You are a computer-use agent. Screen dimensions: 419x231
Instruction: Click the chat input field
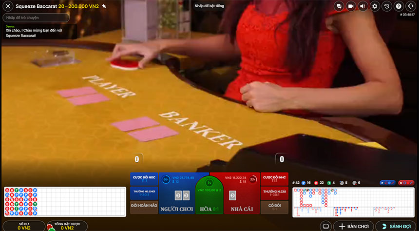[36, 18]
